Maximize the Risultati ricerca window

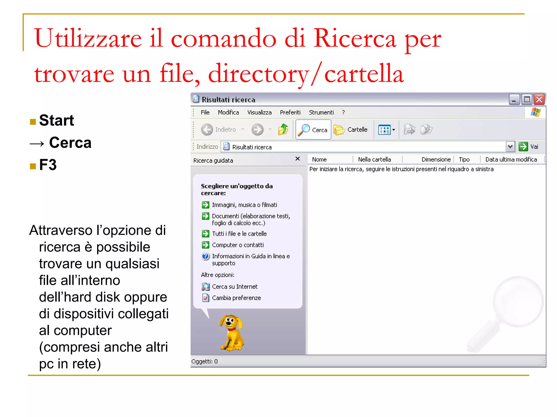527,99
